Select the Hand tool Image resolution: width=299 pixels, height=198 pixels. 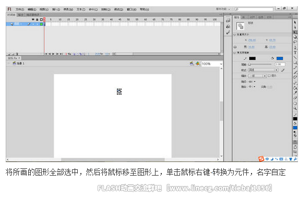pyautogui.click(x=295, y=103)
